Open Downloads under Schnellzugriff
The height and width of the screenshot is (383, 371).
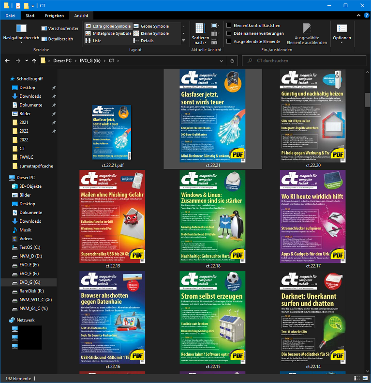point(30,96)
